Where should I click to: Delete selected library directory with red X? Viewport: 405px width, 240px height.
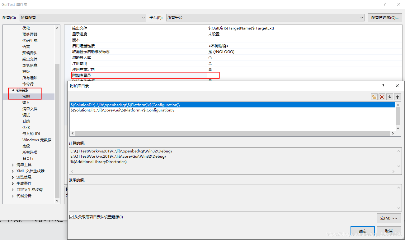click(382, 97)
